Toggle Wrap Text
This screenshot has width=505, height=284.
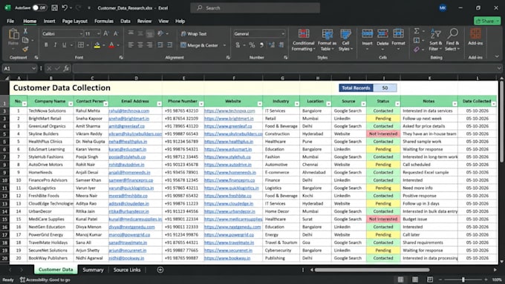pos(194,34)
